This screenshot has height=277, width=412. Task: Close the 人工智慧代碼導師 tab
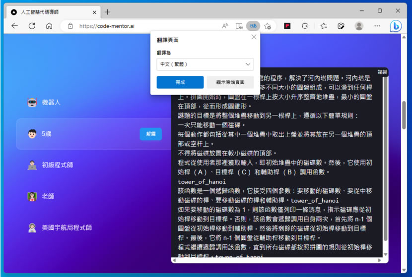coord(95,12)
